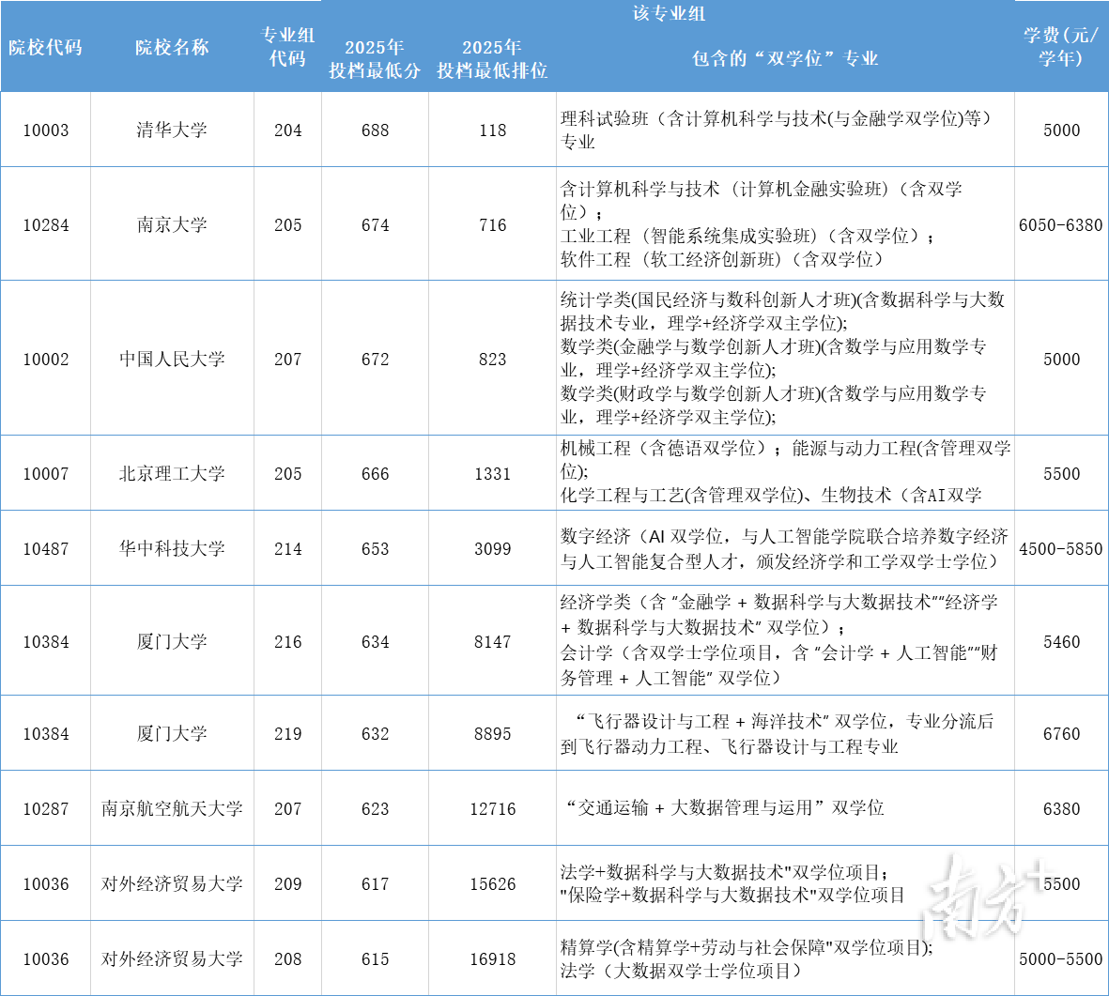Click the 专业组代码 header cell
1109x996 pixels.
pyautogui.click(x=287, y=47)
